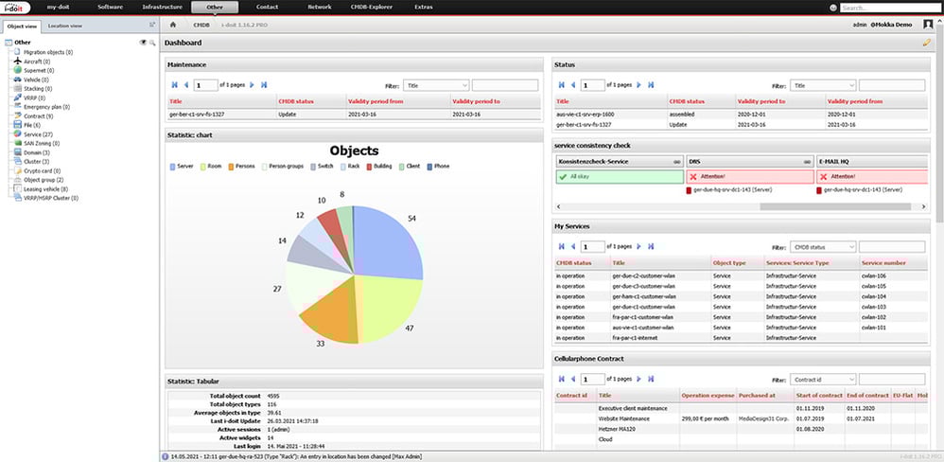The image size is (944, 462).
Task: Open the my-doit top menu
Action: click(59, 8)
